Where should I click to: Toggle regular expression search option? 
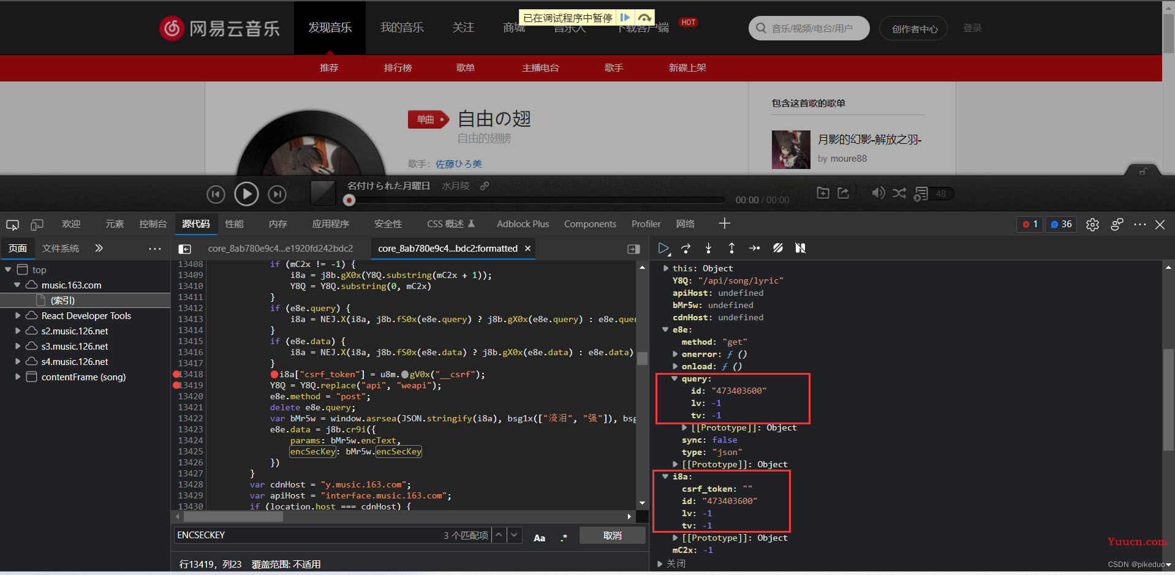564,538
